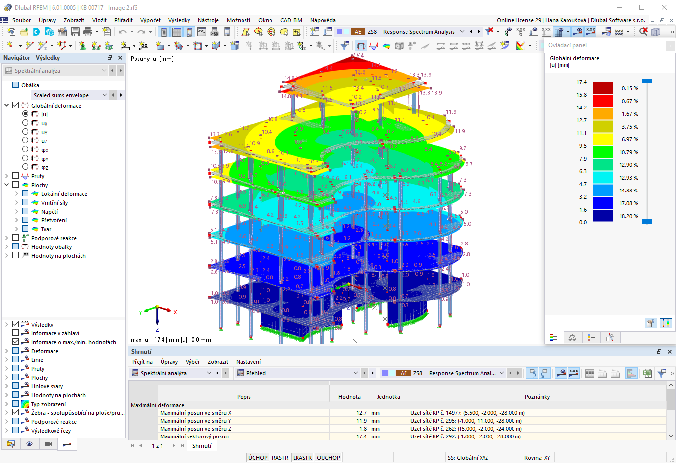This screenshot has width=676, height=463.
Task: Disable the Žebra - spolupůsobící checkbox
Action: point(16,412)
